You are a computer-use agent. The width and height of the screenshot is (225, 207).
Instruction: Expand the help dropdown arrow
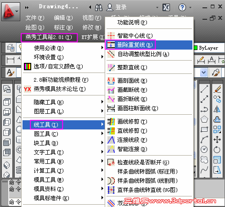pyautogui.click(x=190, y=7)
